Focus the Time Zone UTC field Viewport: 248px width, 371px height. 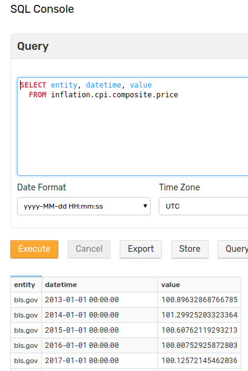pos(203,206)
